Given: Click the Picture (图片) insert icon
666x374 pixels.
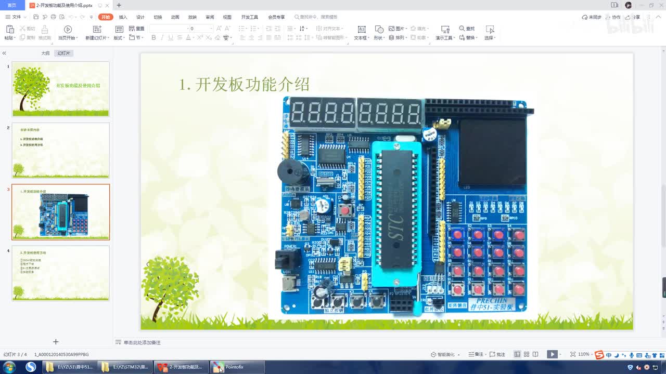Looking at the screenshot, I should [392, 29].
